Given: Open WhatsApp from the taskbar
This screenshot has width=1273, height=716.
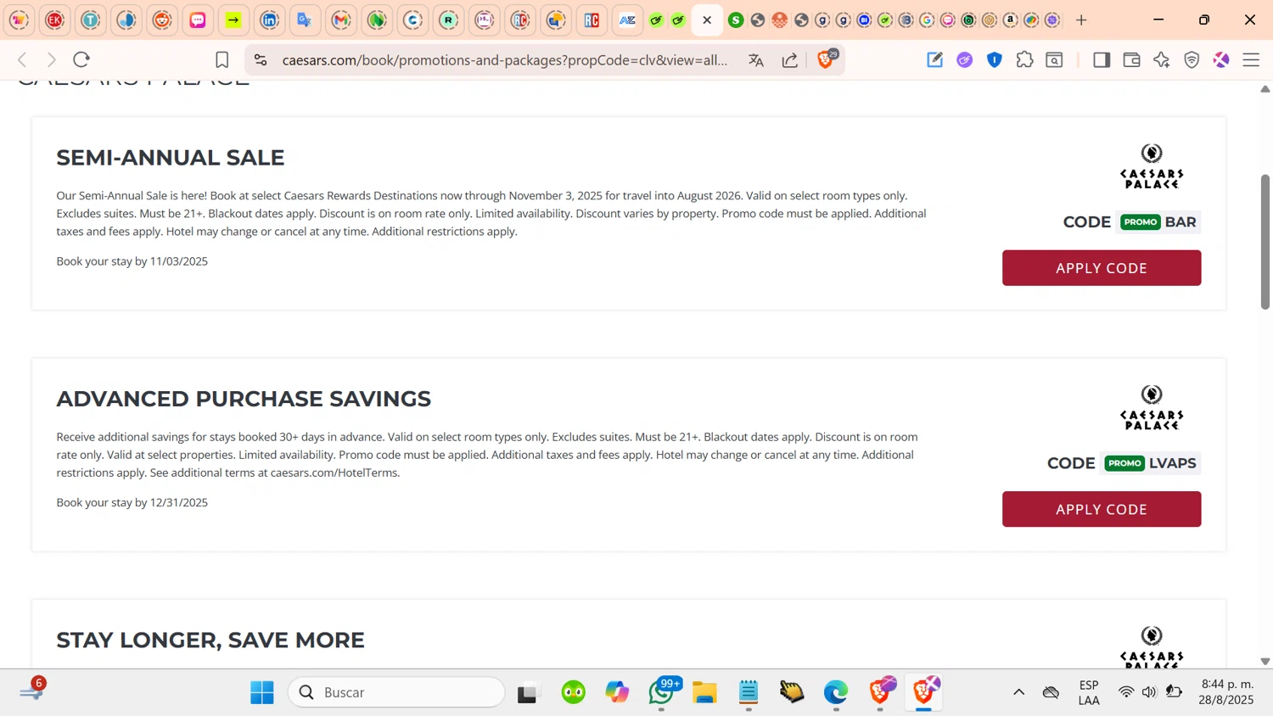Looking at the screenshot, I should point(663,692).
